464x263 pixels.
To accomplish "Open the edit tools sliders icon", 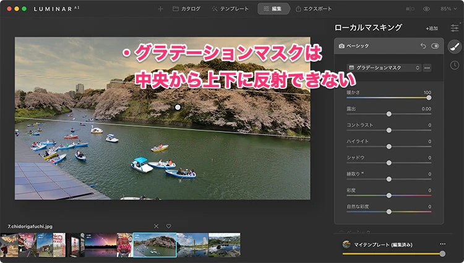I will pyautogui.click(x=455, y=28).
